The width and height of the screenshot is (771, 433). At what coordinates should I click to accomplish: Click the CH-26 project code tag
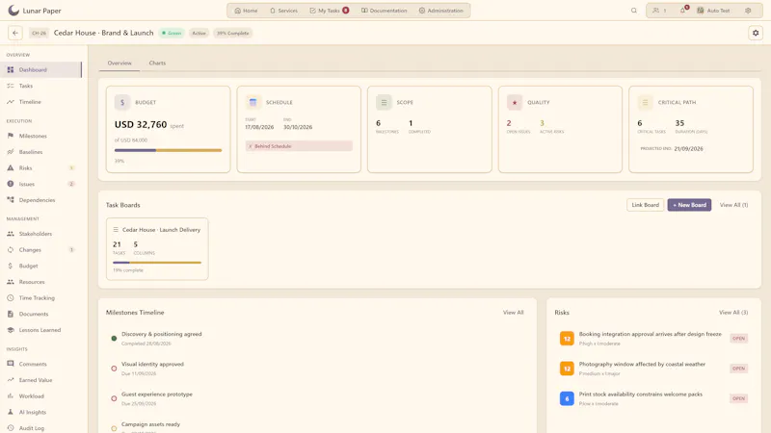click(x=39, y=33)
